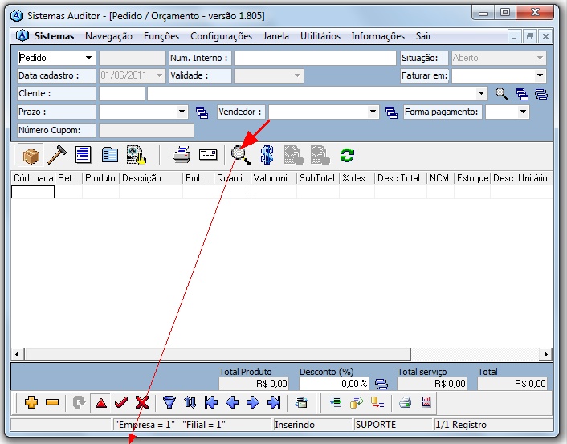The image size is (567, 444).
Task: Open the Sistemas menu
Action: pyautogui.click(x=55, y=36)
